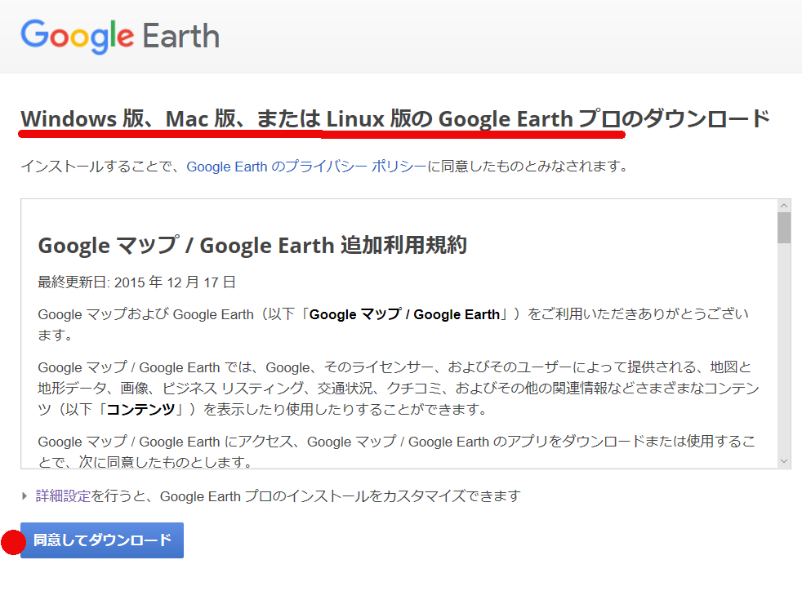Expand the 詳細設定 disclosure triangle
The height and width of the screenshot is (591, 802).
(24, 496)
